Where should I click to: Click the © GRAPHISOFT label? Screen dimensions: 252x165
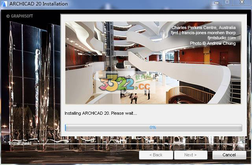pyautogui.click(x=20, y=16)
